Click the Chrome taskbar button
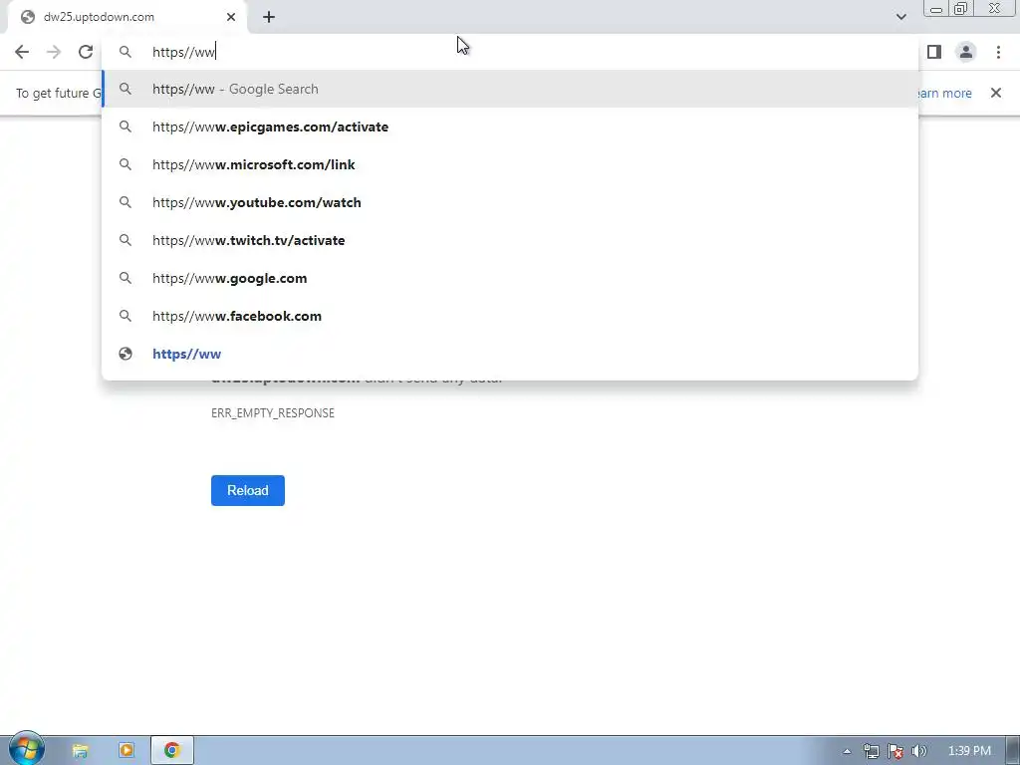The height and width of the screenshot is (765, 1020). pyautogui.click(x=171, y=750)
